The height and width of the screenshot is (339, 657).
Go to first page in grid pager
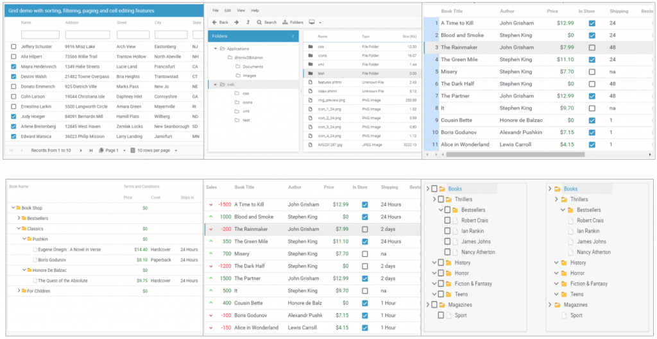point(11,150)
